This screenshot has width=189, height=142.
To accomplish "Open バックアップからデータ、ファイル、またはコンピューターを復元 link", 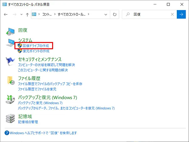I will (66, 108).
